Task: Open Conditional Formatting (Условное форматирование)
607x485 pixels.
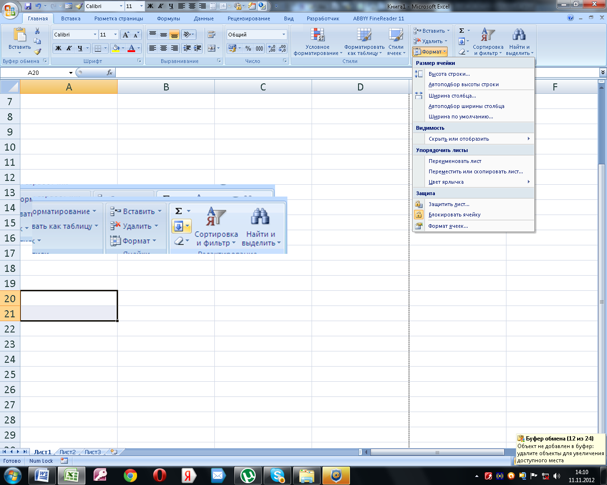Action: pyautogui.click(x=317, y=42)
